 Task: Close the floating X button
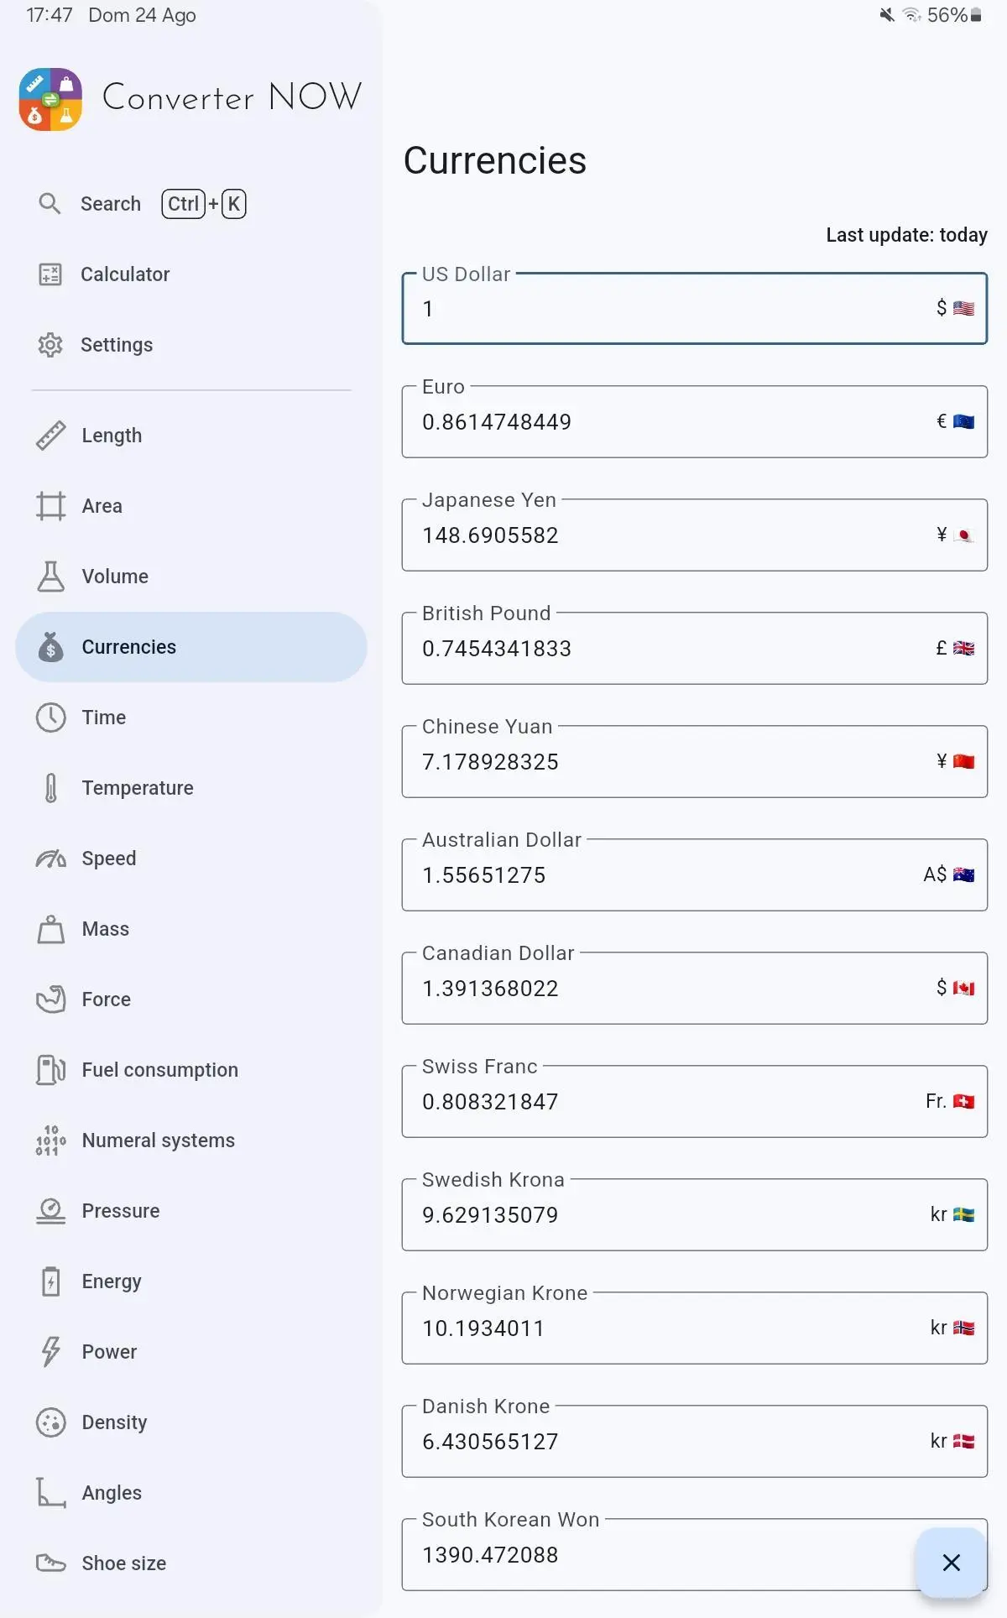tap(951, 1563)
